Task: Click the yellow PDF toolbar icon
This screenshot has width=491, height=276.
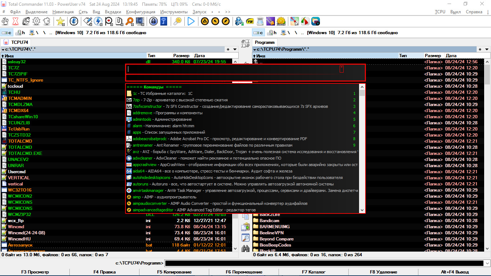Action: [250, 21]
